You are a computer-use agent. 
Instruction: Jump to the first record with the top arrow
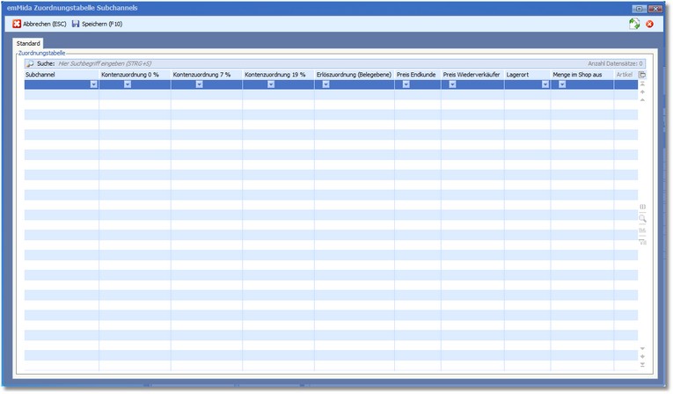pos(642,84)
